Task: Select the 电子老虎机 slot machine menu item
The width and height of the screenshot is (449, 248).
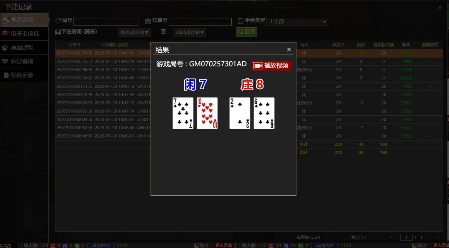Action: [x=24, y=33]
